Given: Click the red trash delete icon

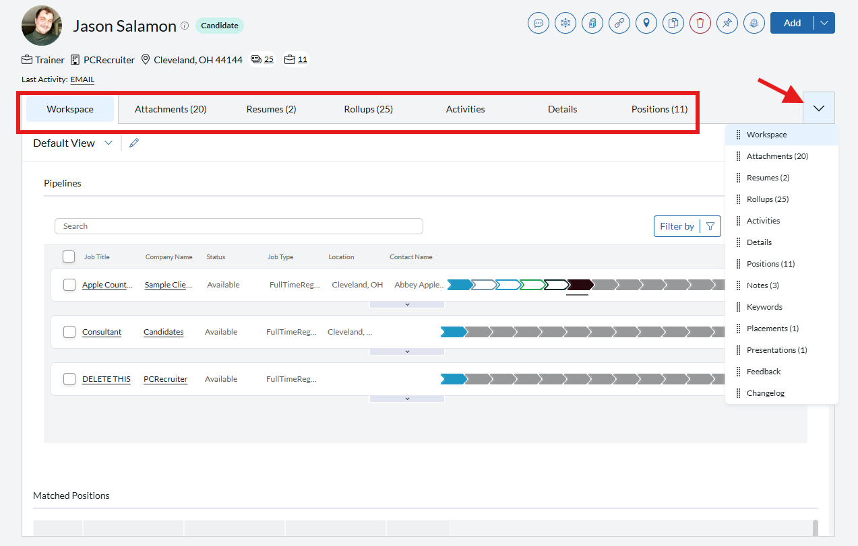Looking at the screenshot, I should point(700,23).
